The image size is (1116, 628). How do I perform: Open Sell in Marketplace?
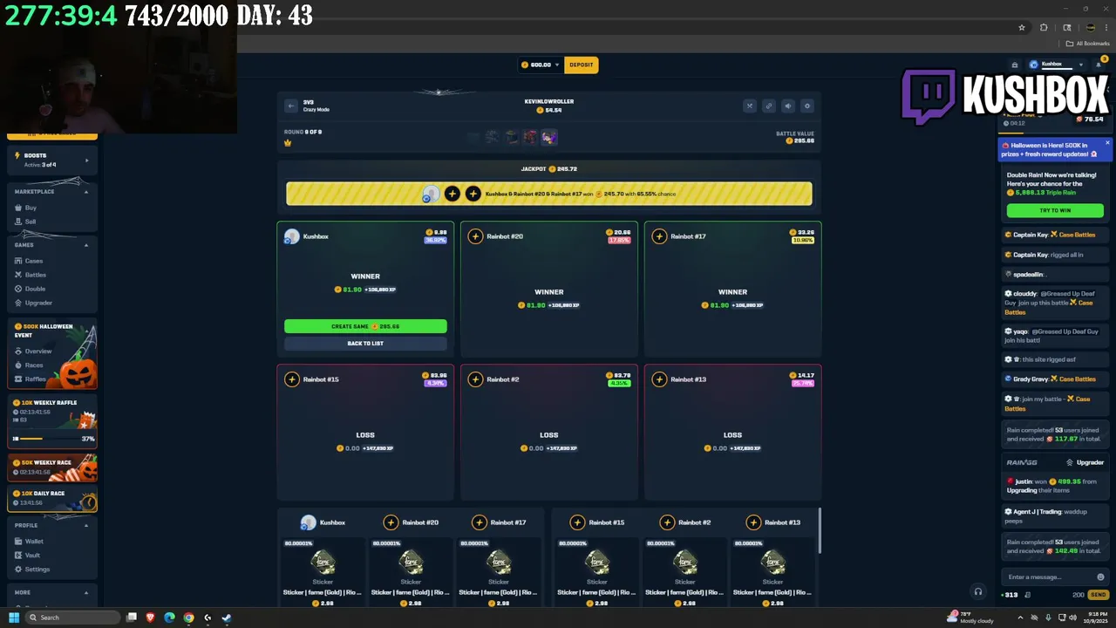tap(31, 222)
